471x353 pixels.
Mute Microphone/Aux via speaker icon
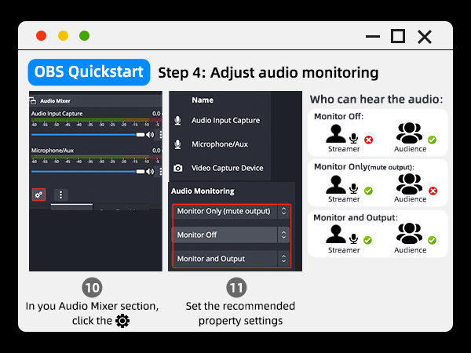pos(150,170)
